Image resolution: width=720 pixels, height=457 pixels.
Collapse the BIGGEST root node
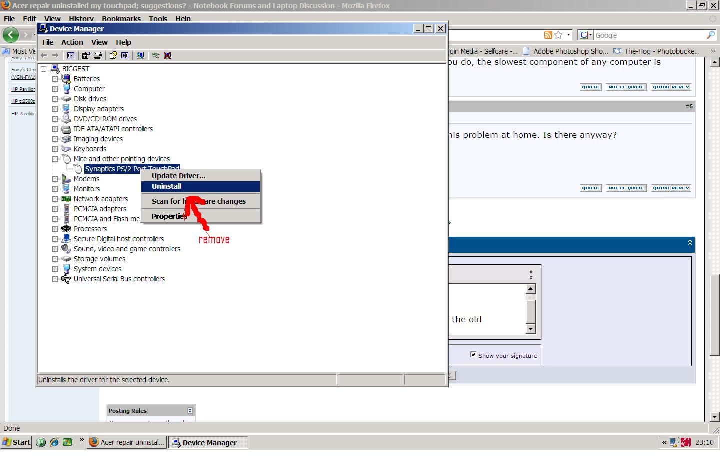(44, 69)
